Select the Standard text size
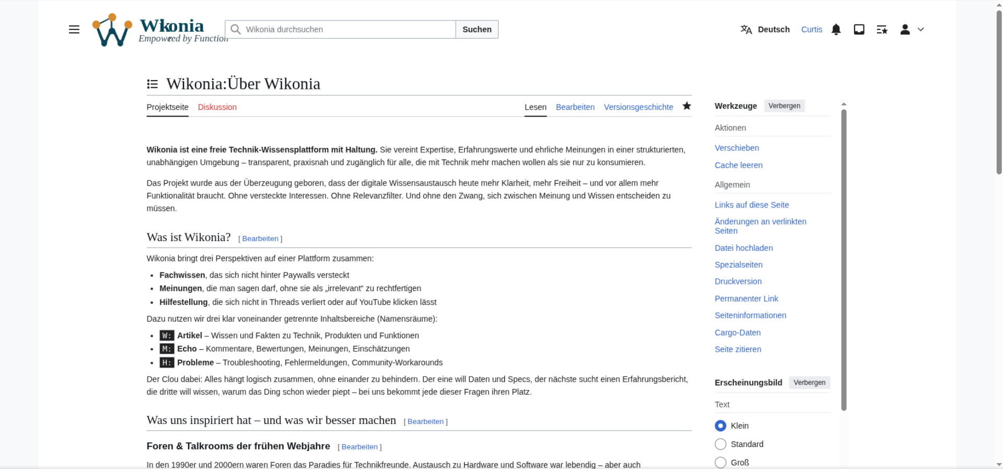Viewport: 1003px width, 469px height. point(720,444)
